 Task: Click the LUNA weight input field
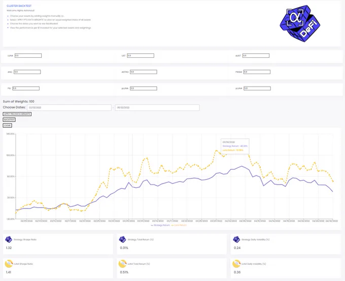[28, 56]
